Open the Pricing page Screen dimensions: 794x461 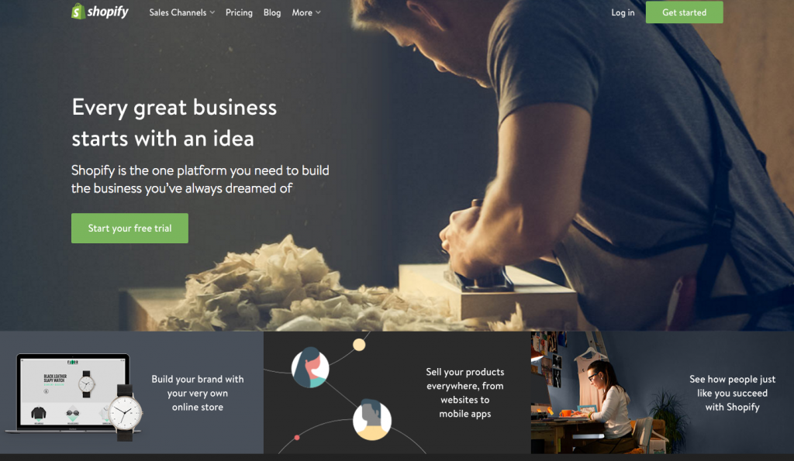[239, 12]
